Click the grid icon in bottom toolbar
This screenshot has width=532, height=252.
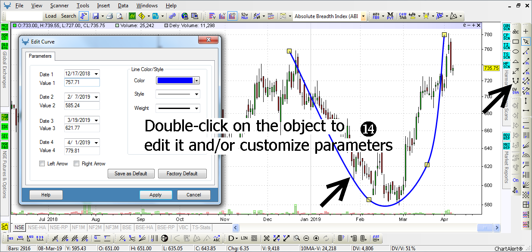255,238
